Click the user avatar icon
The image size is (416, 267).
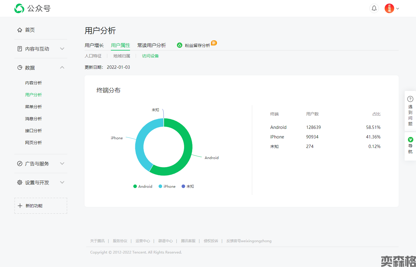(x=389, y=8)
